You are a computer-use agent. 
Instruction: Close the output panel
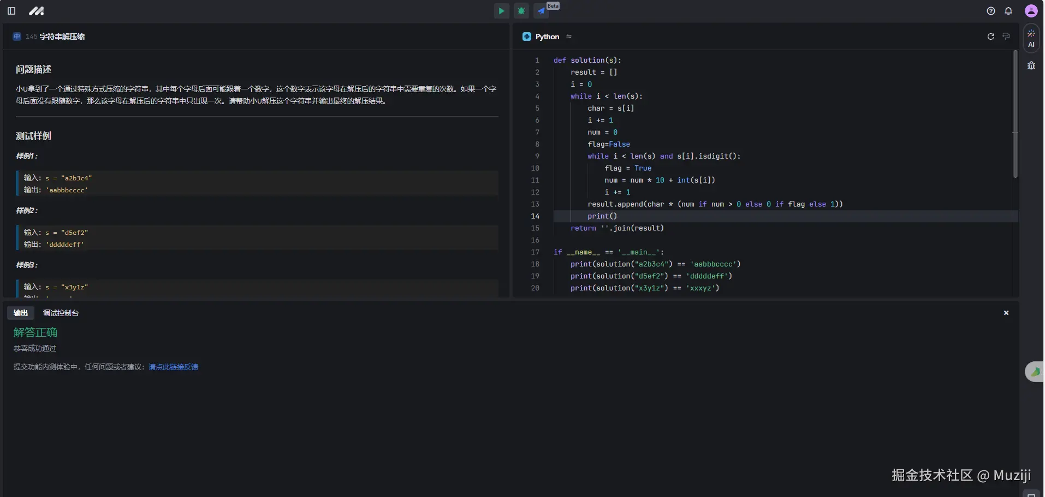point(1006,313)
